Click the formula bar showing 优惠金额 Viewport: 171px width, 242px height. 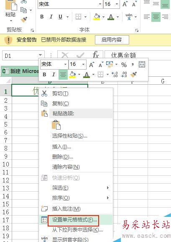click(138, 55)
